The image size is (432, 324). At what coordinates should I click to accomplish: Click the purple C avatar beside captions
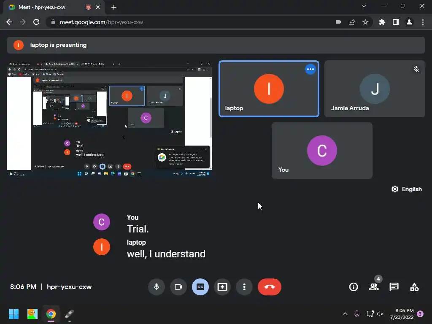(x=102, y=222)
